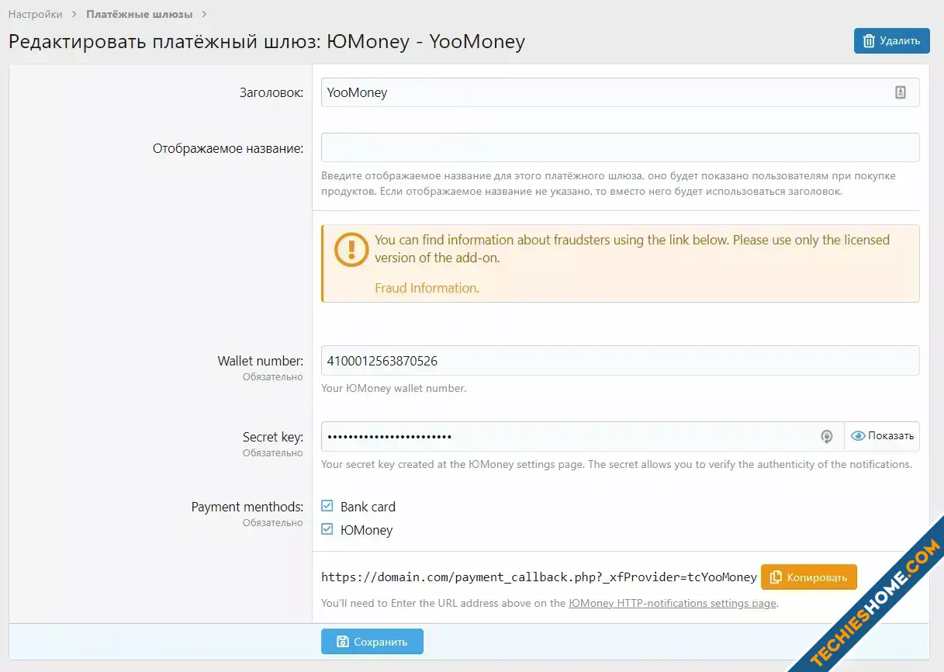Viewport: 944px width, 672px height.
Task: Click the page heading Редактировать платёжный шлюз
Action: [267, 41]
